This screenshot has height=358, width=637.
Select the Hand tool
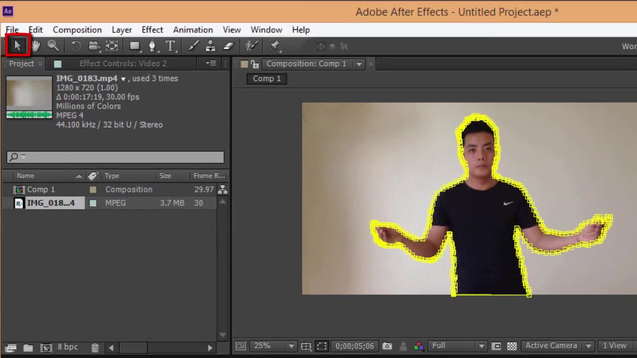coord(36,46)
